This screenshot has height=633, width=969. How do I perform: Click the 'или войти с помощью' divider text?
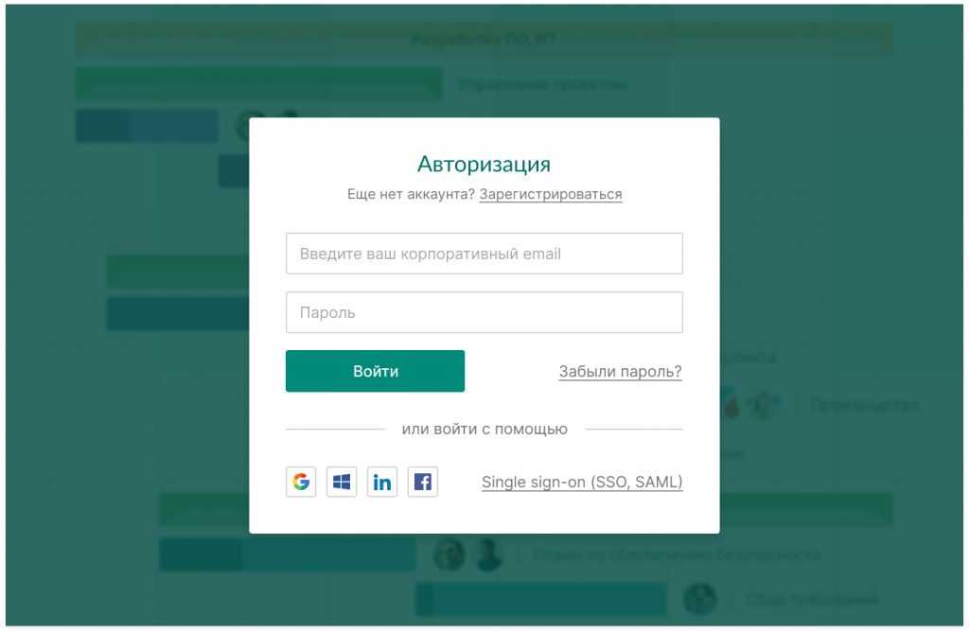tap(484, 429)
